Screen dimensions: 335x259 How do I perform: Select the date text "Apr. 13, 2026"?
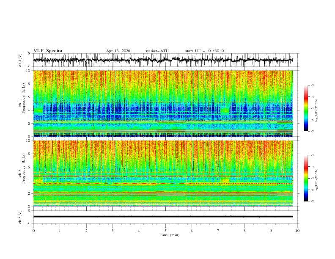pyautogui.click(x=118, y=51)
